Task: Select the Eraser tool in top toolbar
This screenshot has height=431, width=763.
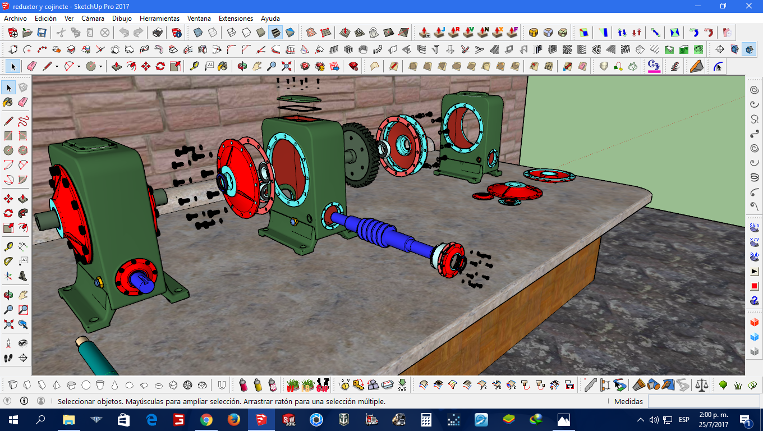Action: [x=31, y=66]
